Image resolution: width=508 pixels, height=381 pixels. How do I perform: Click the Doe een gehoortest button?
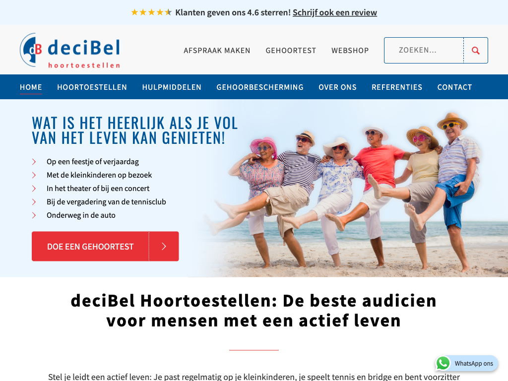point(105,246)
